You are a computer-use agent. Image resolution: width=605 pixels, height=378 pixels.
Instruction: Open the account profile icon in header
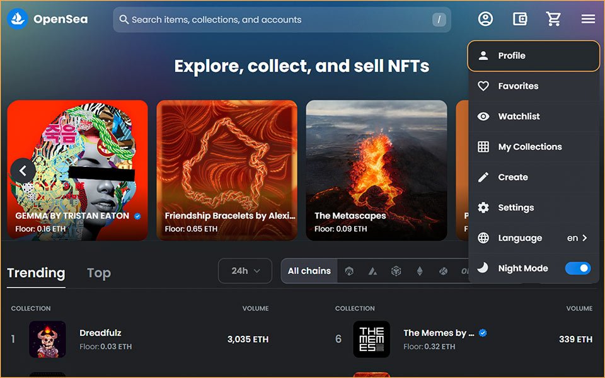click(x=485, y=18)
